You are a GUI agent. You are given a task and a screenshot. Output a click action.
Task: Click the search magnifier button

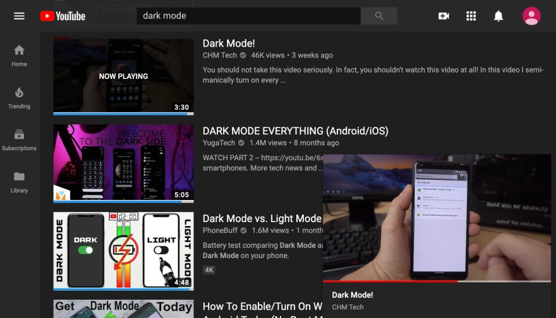pos(379,16)
